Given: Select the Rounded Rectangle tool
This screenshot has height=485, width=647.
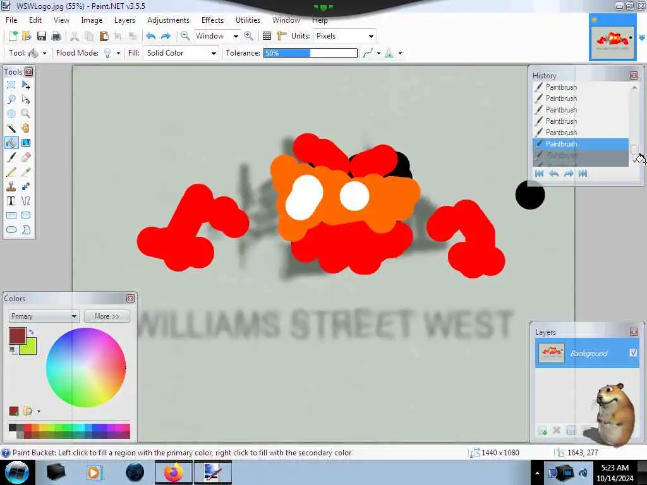Looking at the screenshot, I should tap(25, 215).
